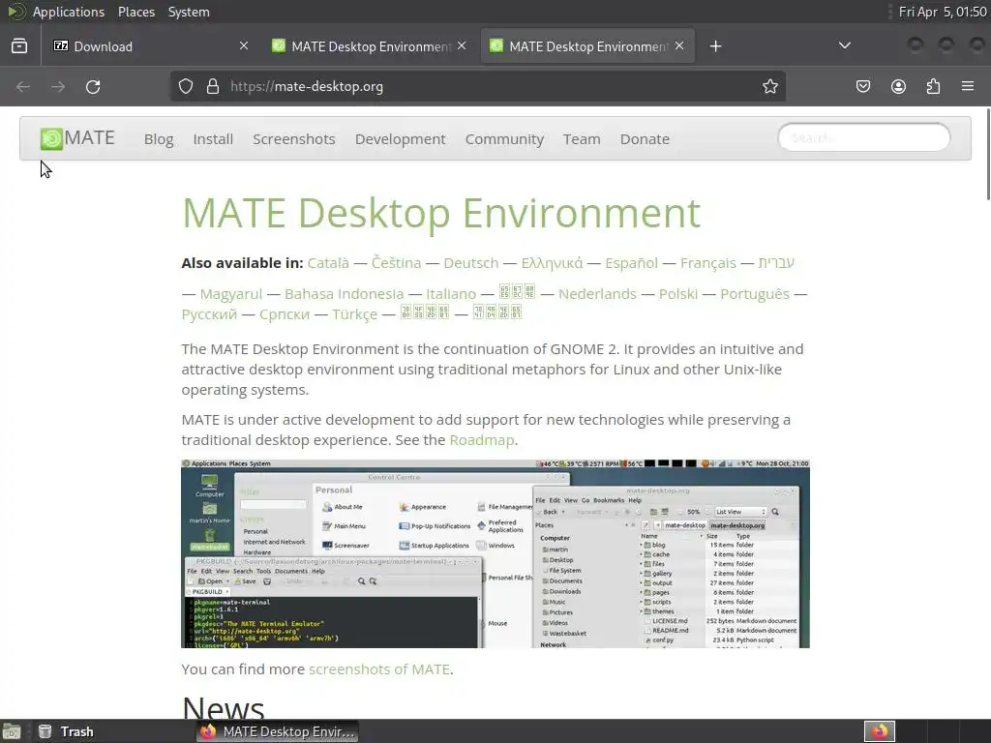
Task: Open the Install page from the navbar
Action: pos(213,139)
